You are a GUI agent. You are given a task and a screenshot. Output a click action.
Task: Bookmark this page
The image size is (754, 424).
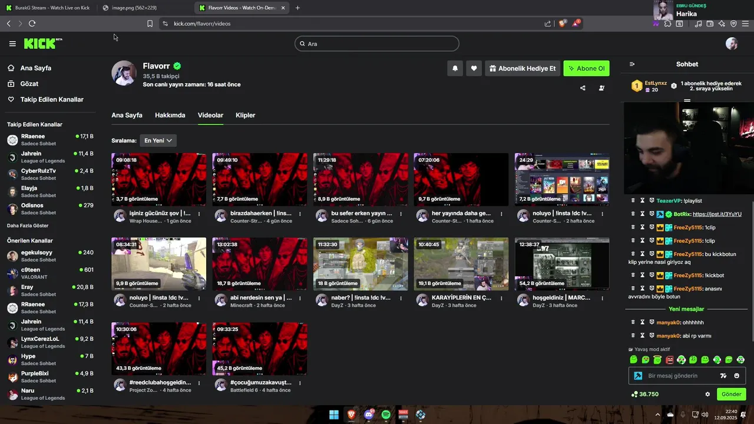click(150, 24)
